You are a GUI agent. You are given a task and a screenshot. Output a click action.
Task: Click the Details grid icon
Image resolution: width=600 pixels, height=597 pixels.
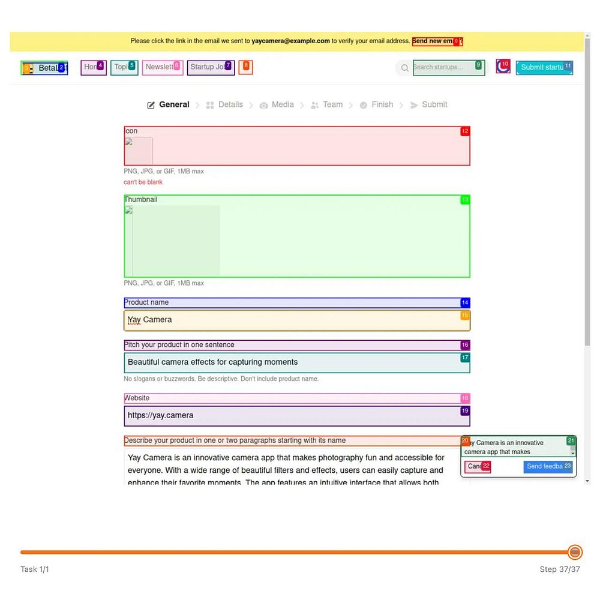click(x=209, y=105)
